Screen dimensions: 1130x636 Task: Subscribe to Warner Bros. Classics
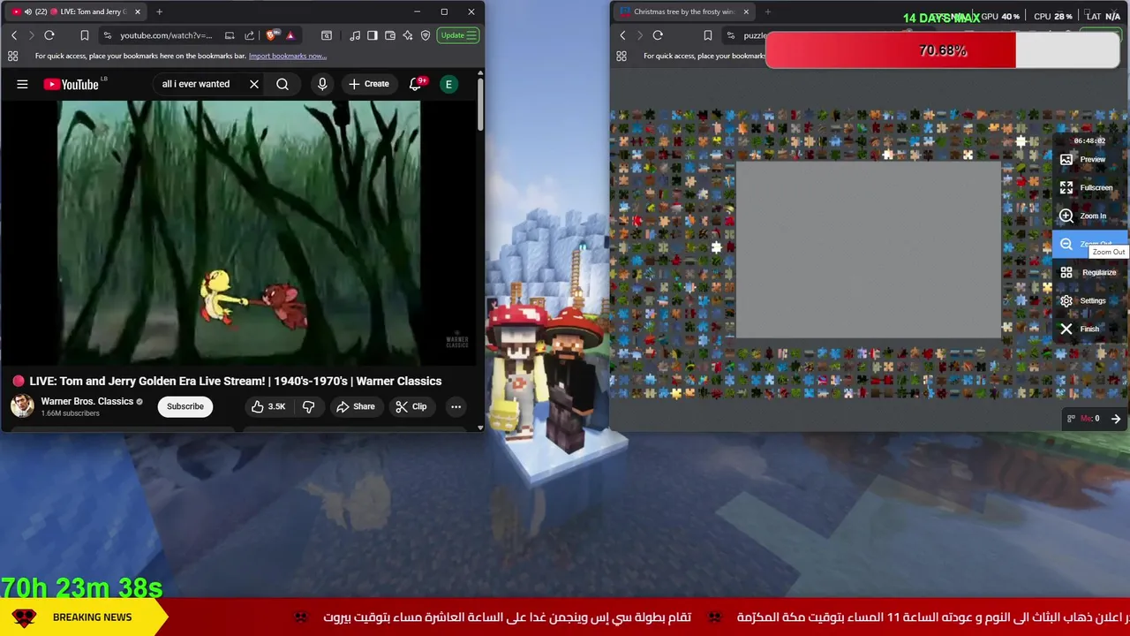coord(185,406)
